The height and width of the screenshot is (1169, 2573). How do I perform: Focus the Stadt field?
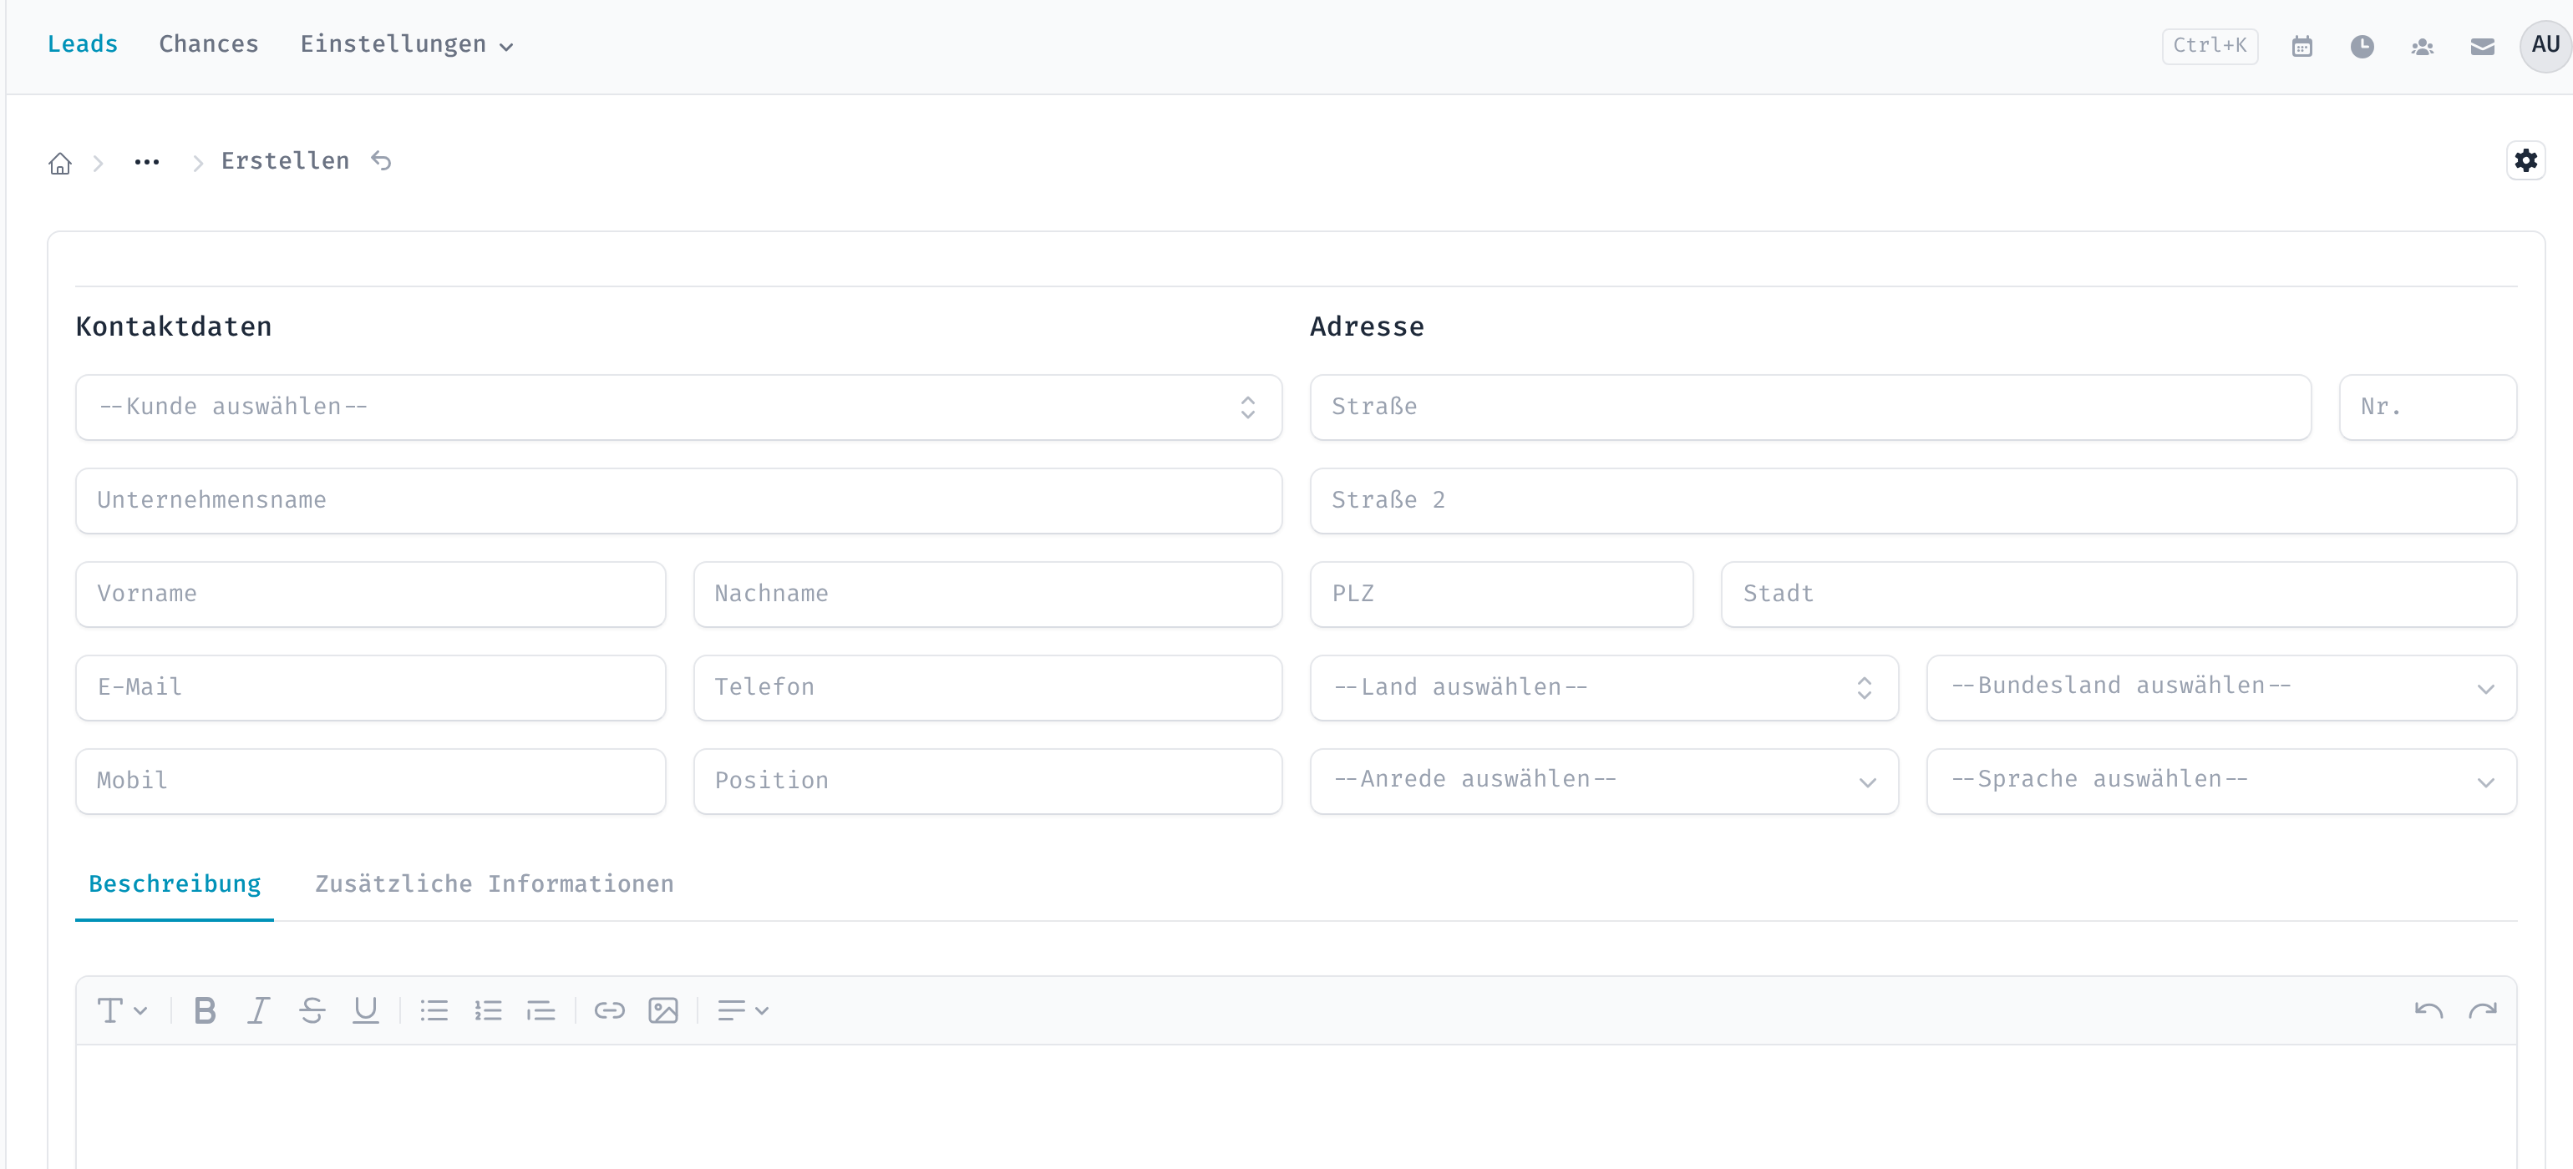click(2119, 595)
